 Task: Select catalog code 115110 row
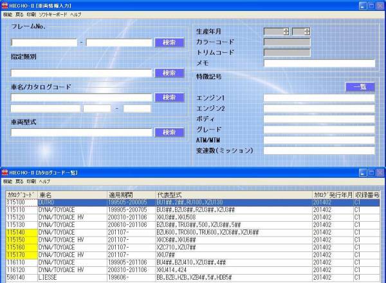pos(192,210)
